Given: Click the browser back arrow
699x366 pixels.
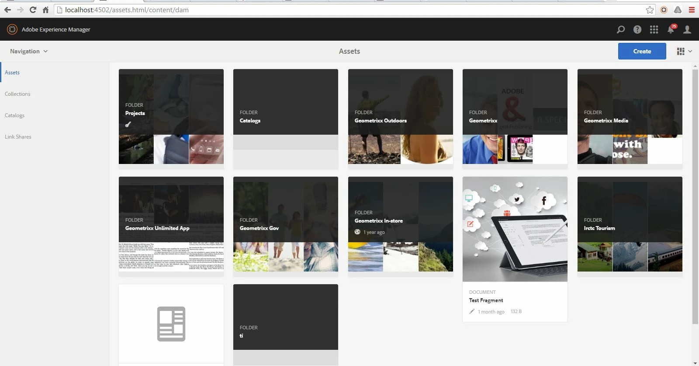Looking at the screenshot, I should click(7, 10).
